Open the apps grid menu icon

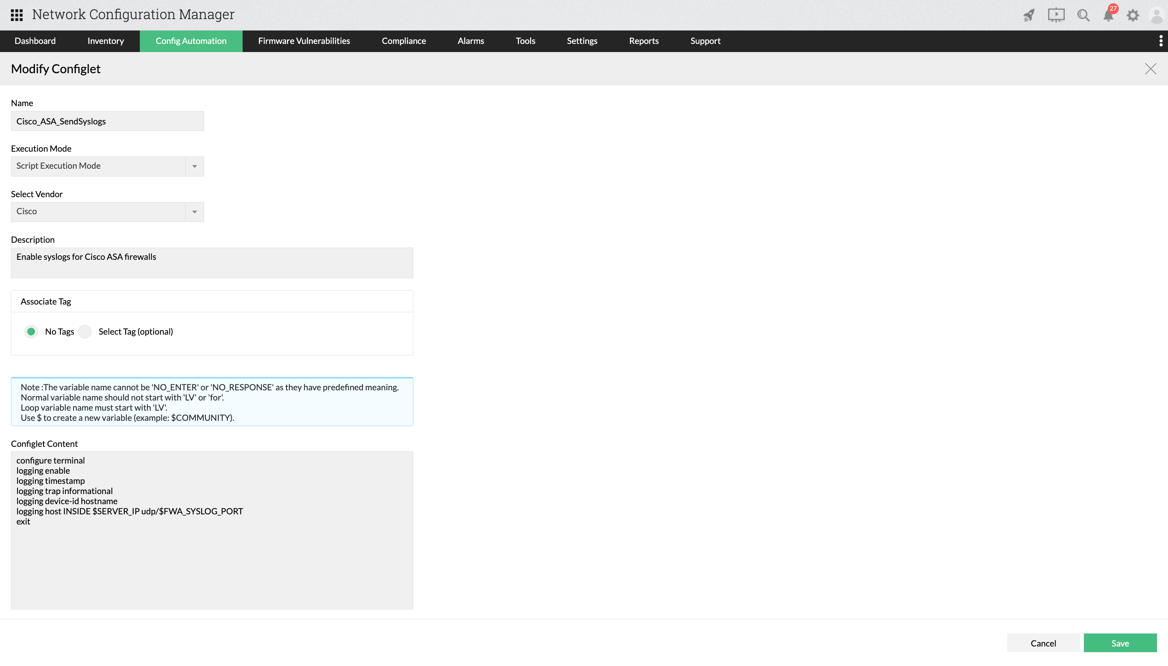pos(16,15)
